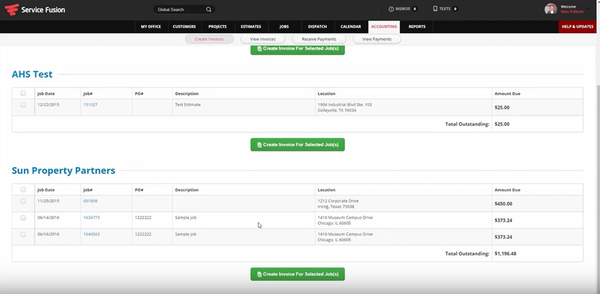The image size is (600, 294).
Task: Click the Global Search magnifier icon
Action: click(x=208, y=10)
